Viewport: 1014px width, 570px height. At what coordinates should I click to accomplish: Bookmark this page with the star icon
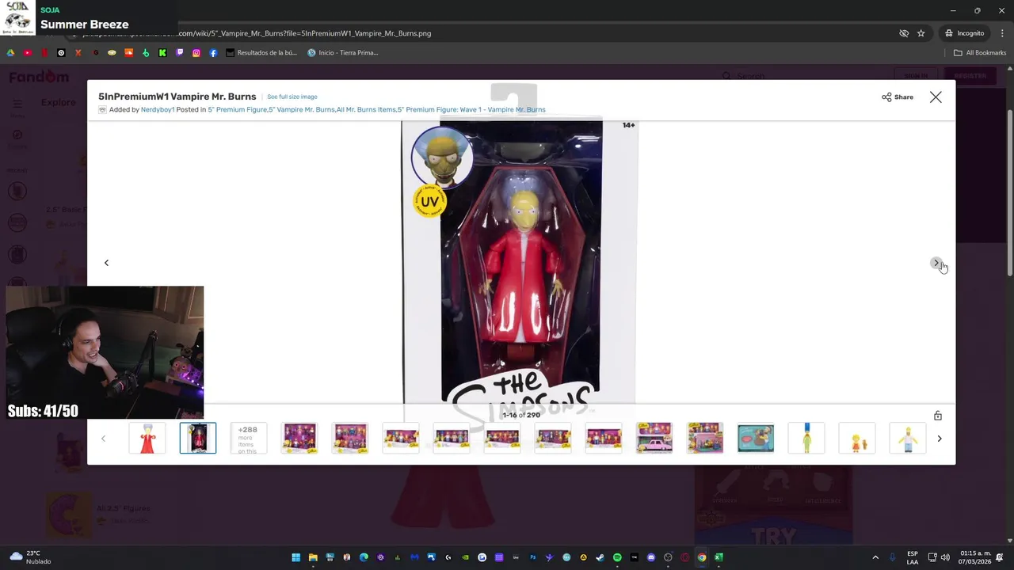(x=921, y=33)
